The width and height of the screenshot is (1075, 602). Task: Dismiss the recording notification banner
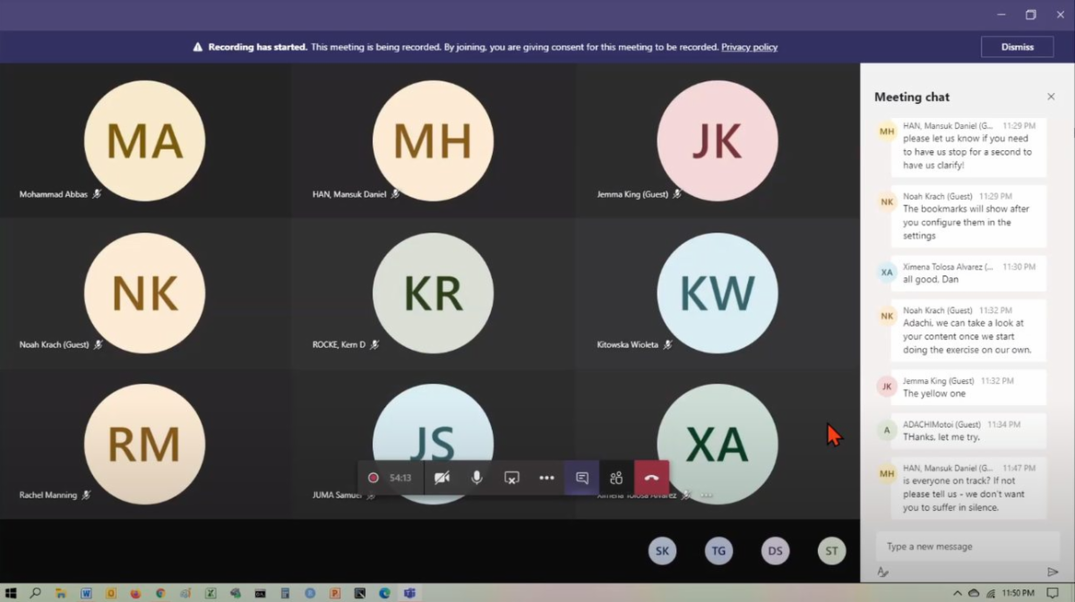(1017, 47)
